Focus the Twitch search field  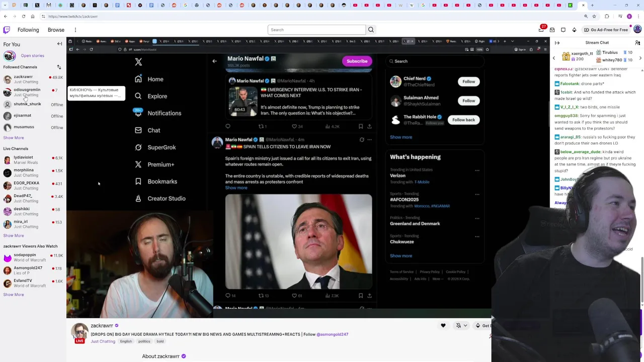(316, 30)
